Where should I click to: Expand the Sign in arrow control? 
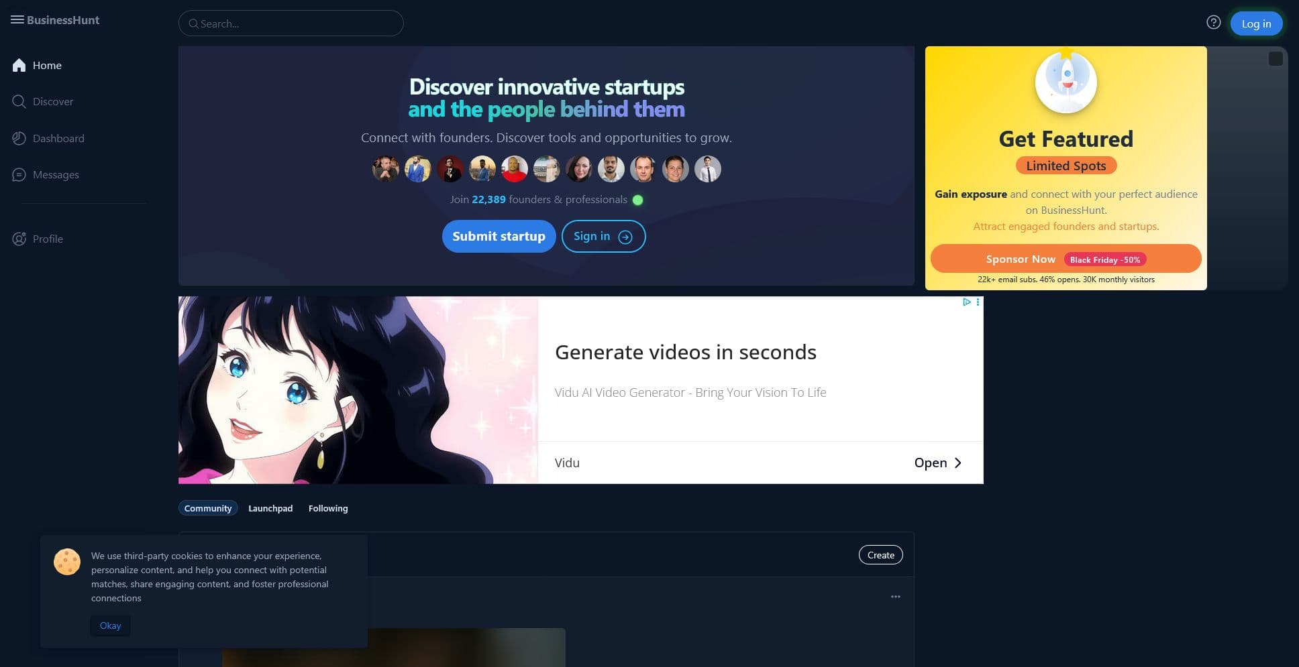(625, 237)
